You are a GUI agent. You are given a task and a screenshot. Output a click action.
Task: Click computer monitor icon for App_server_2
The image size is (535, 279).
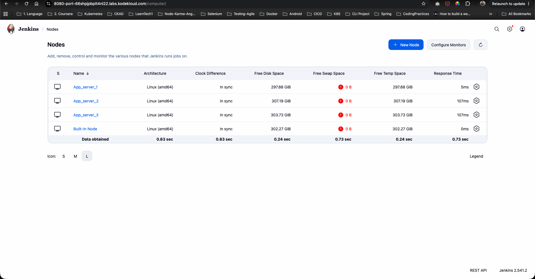(57, 101)
